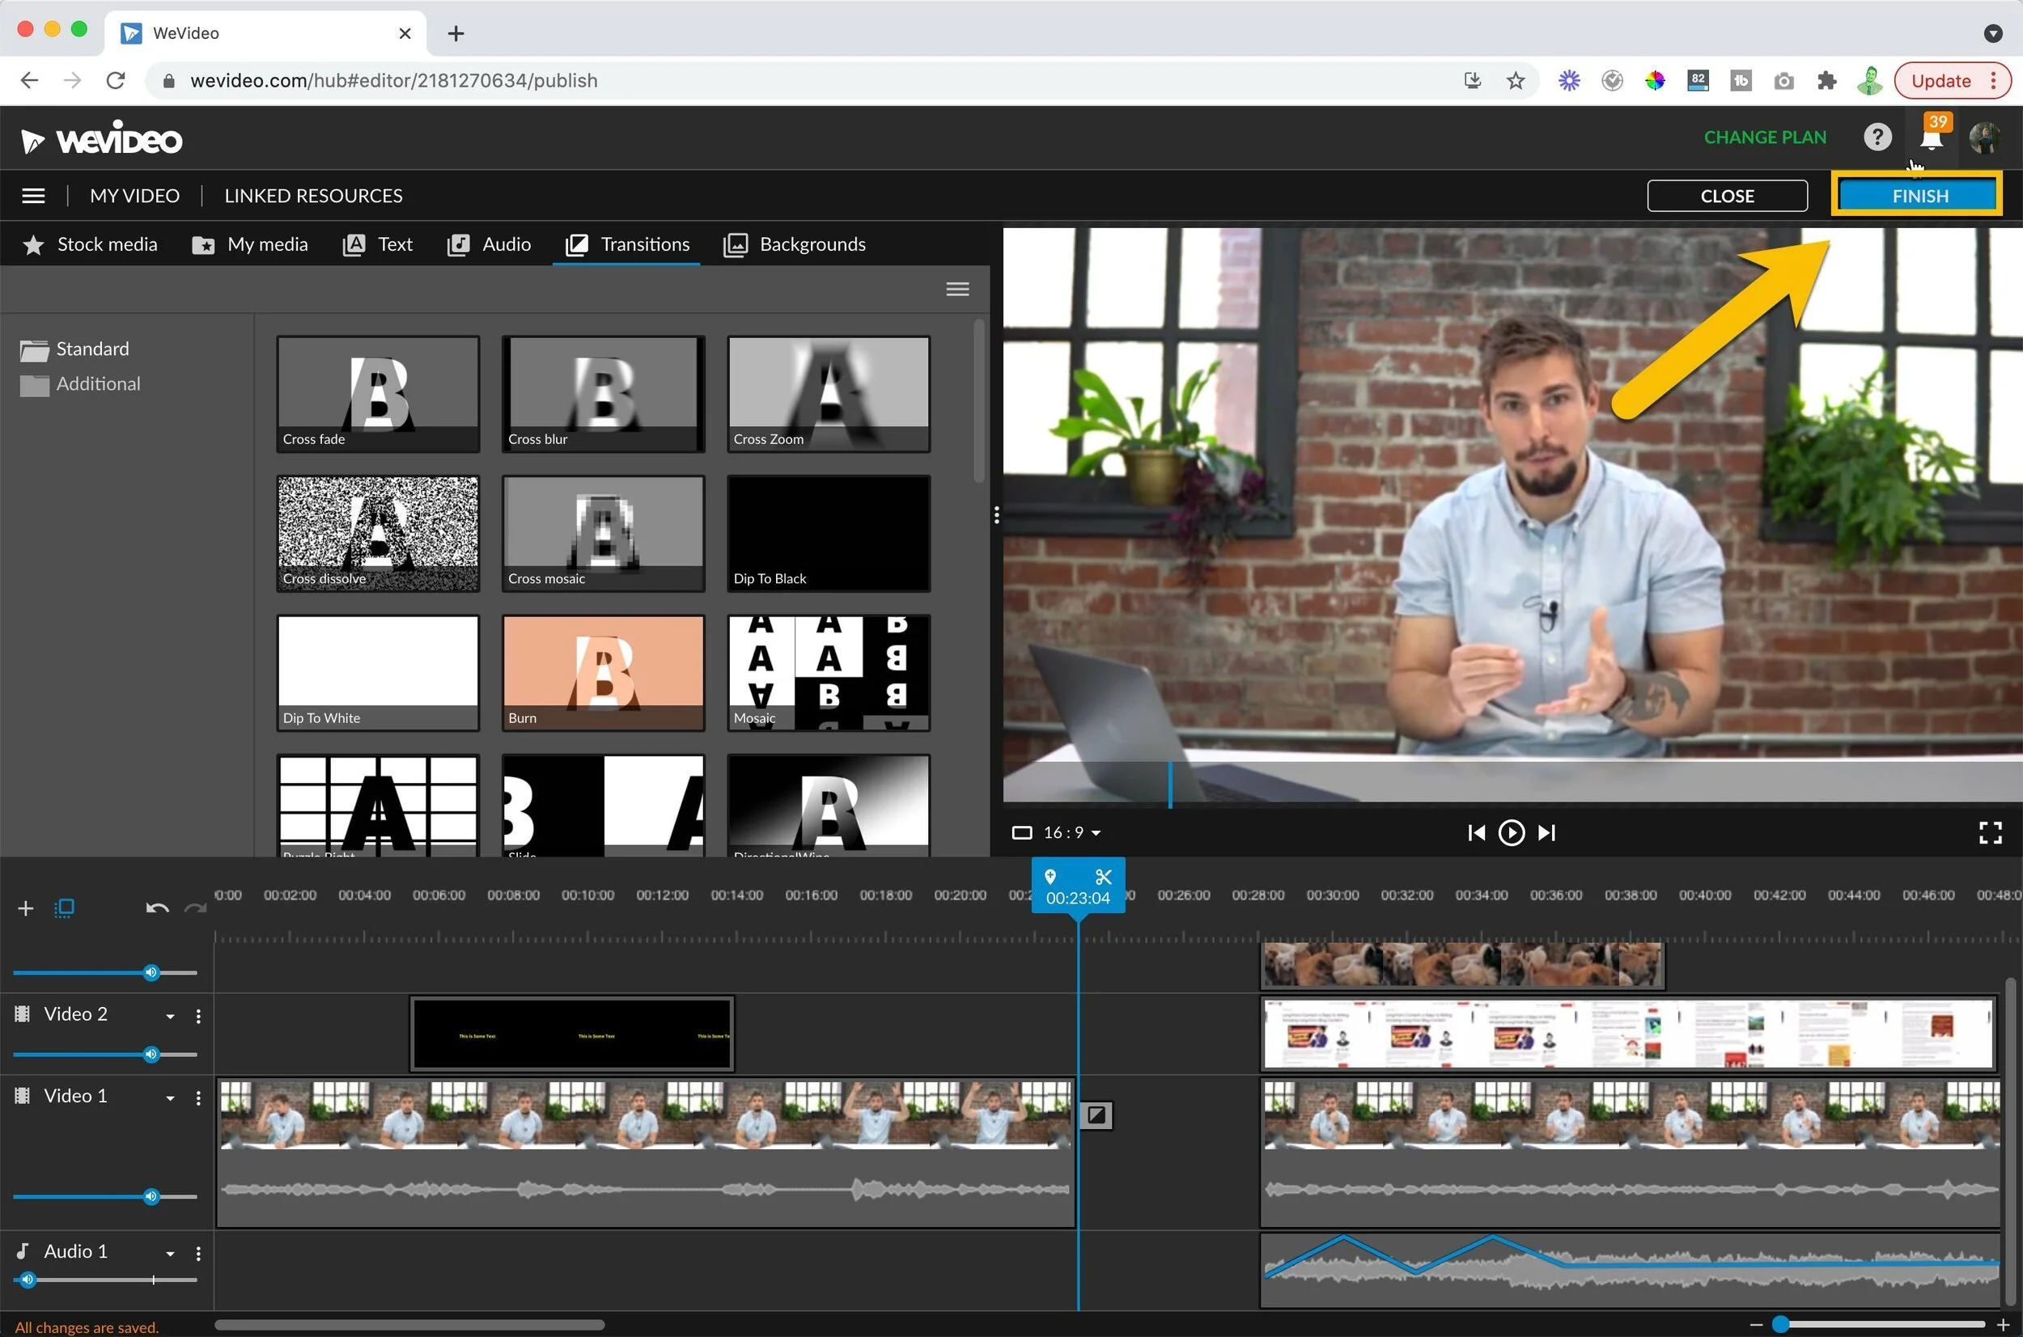Viewport: 2023px width, 1337px height.
Task: Mute the Audio 1 track volume icon
Action: click(27, 1279)
